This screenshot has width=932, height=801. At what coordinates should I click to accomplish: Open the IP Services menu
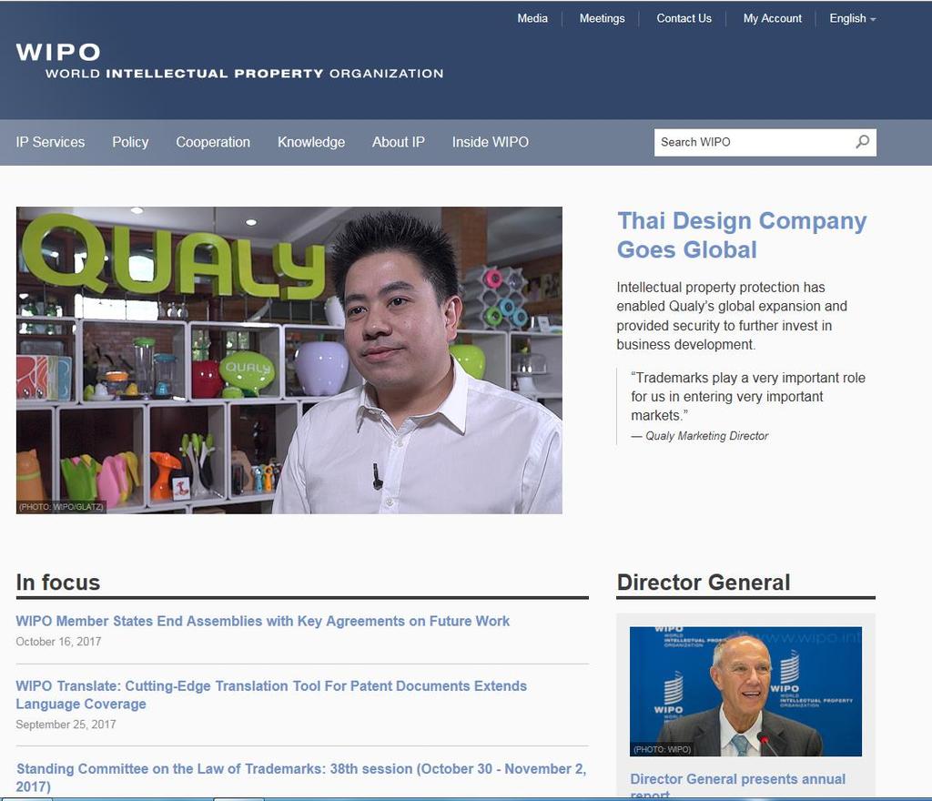tap(51, 142)
